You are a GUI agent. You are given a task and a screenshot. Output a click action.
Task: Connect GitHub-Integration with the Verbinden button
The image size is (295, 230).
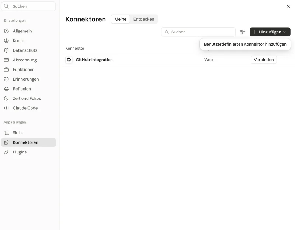[264, 60]
